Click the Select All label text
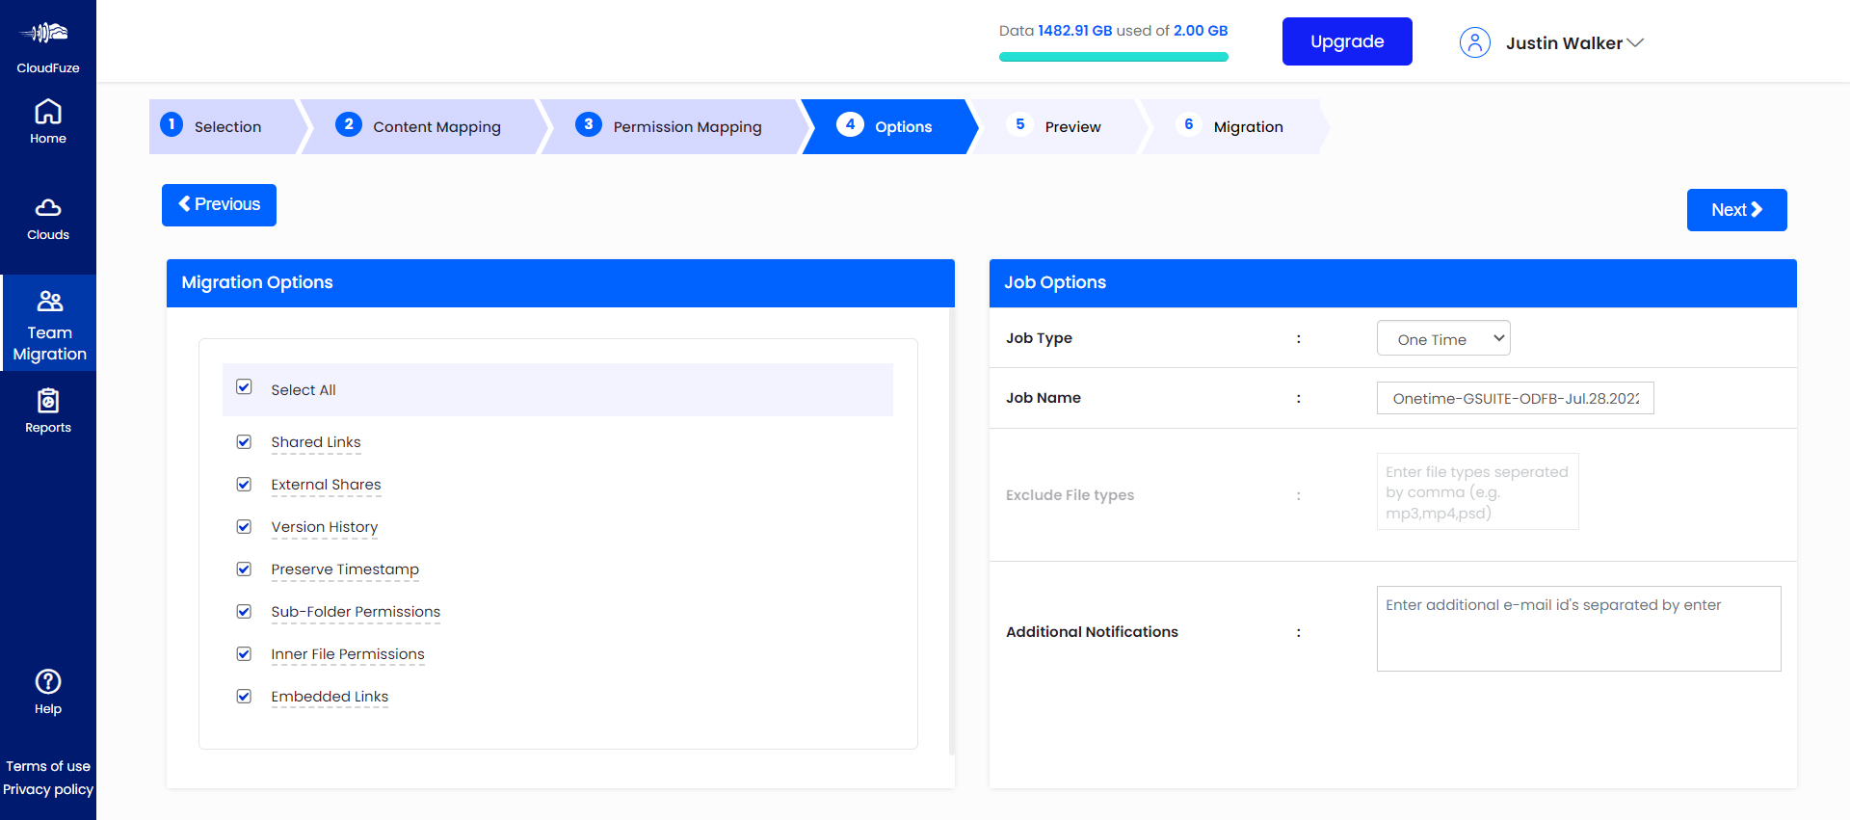The width and height of the screenshot is (1850, 820). [x=304, y=390]
